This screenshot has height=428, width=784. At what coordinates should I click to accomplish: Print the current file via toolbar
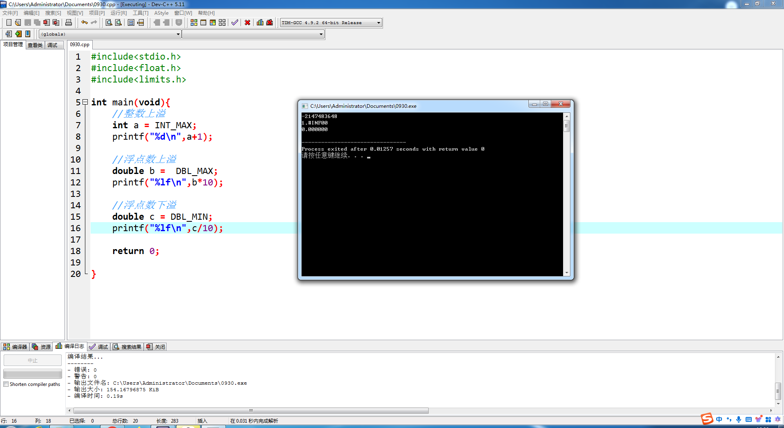coord(69,22)
